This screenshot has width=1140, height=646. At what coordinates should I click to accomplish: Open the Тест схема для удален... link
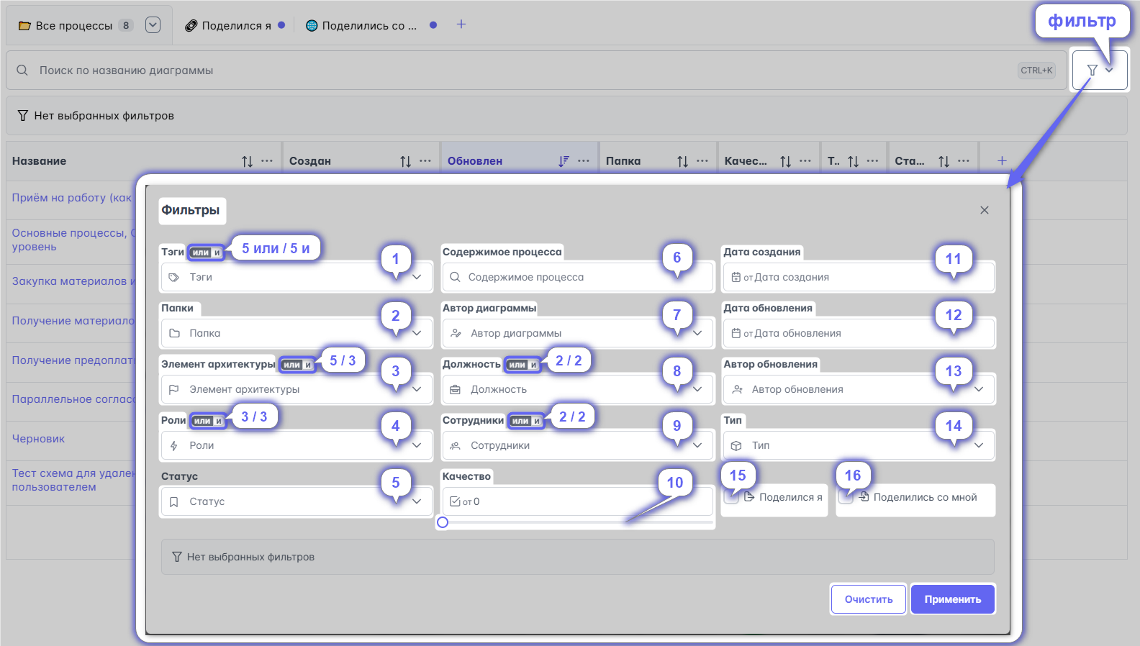(x=73, y=480)
